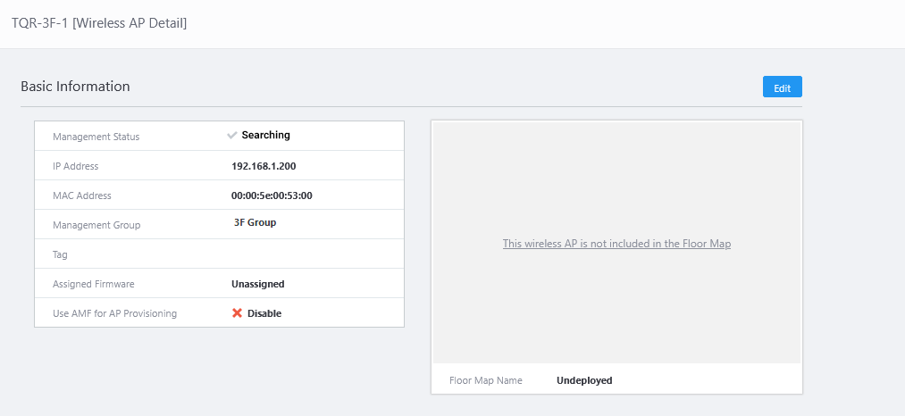Click the MAC address 00:00:5e:00:53:00 value

click(x=278, y=196)
